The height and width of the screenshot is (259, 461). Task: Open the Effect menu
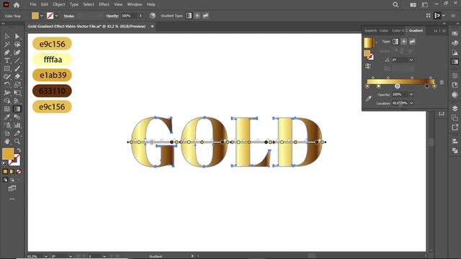coord(104,4)
